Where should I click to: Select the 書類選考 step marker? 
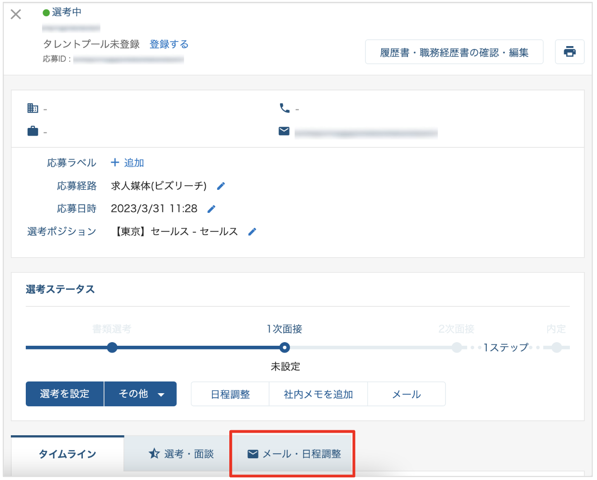pyautogui.click(x=112, y=348)
